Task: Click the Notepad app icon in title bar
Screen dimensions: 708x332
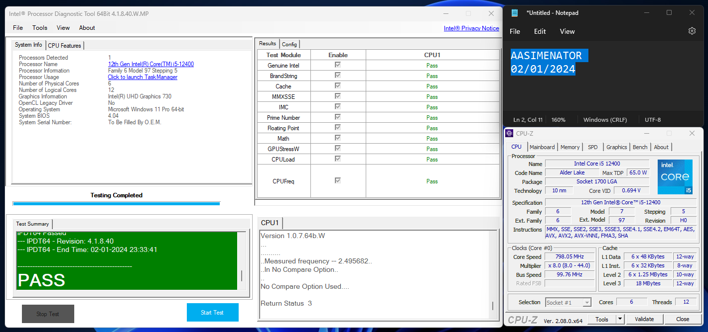Action: point(515,13)
